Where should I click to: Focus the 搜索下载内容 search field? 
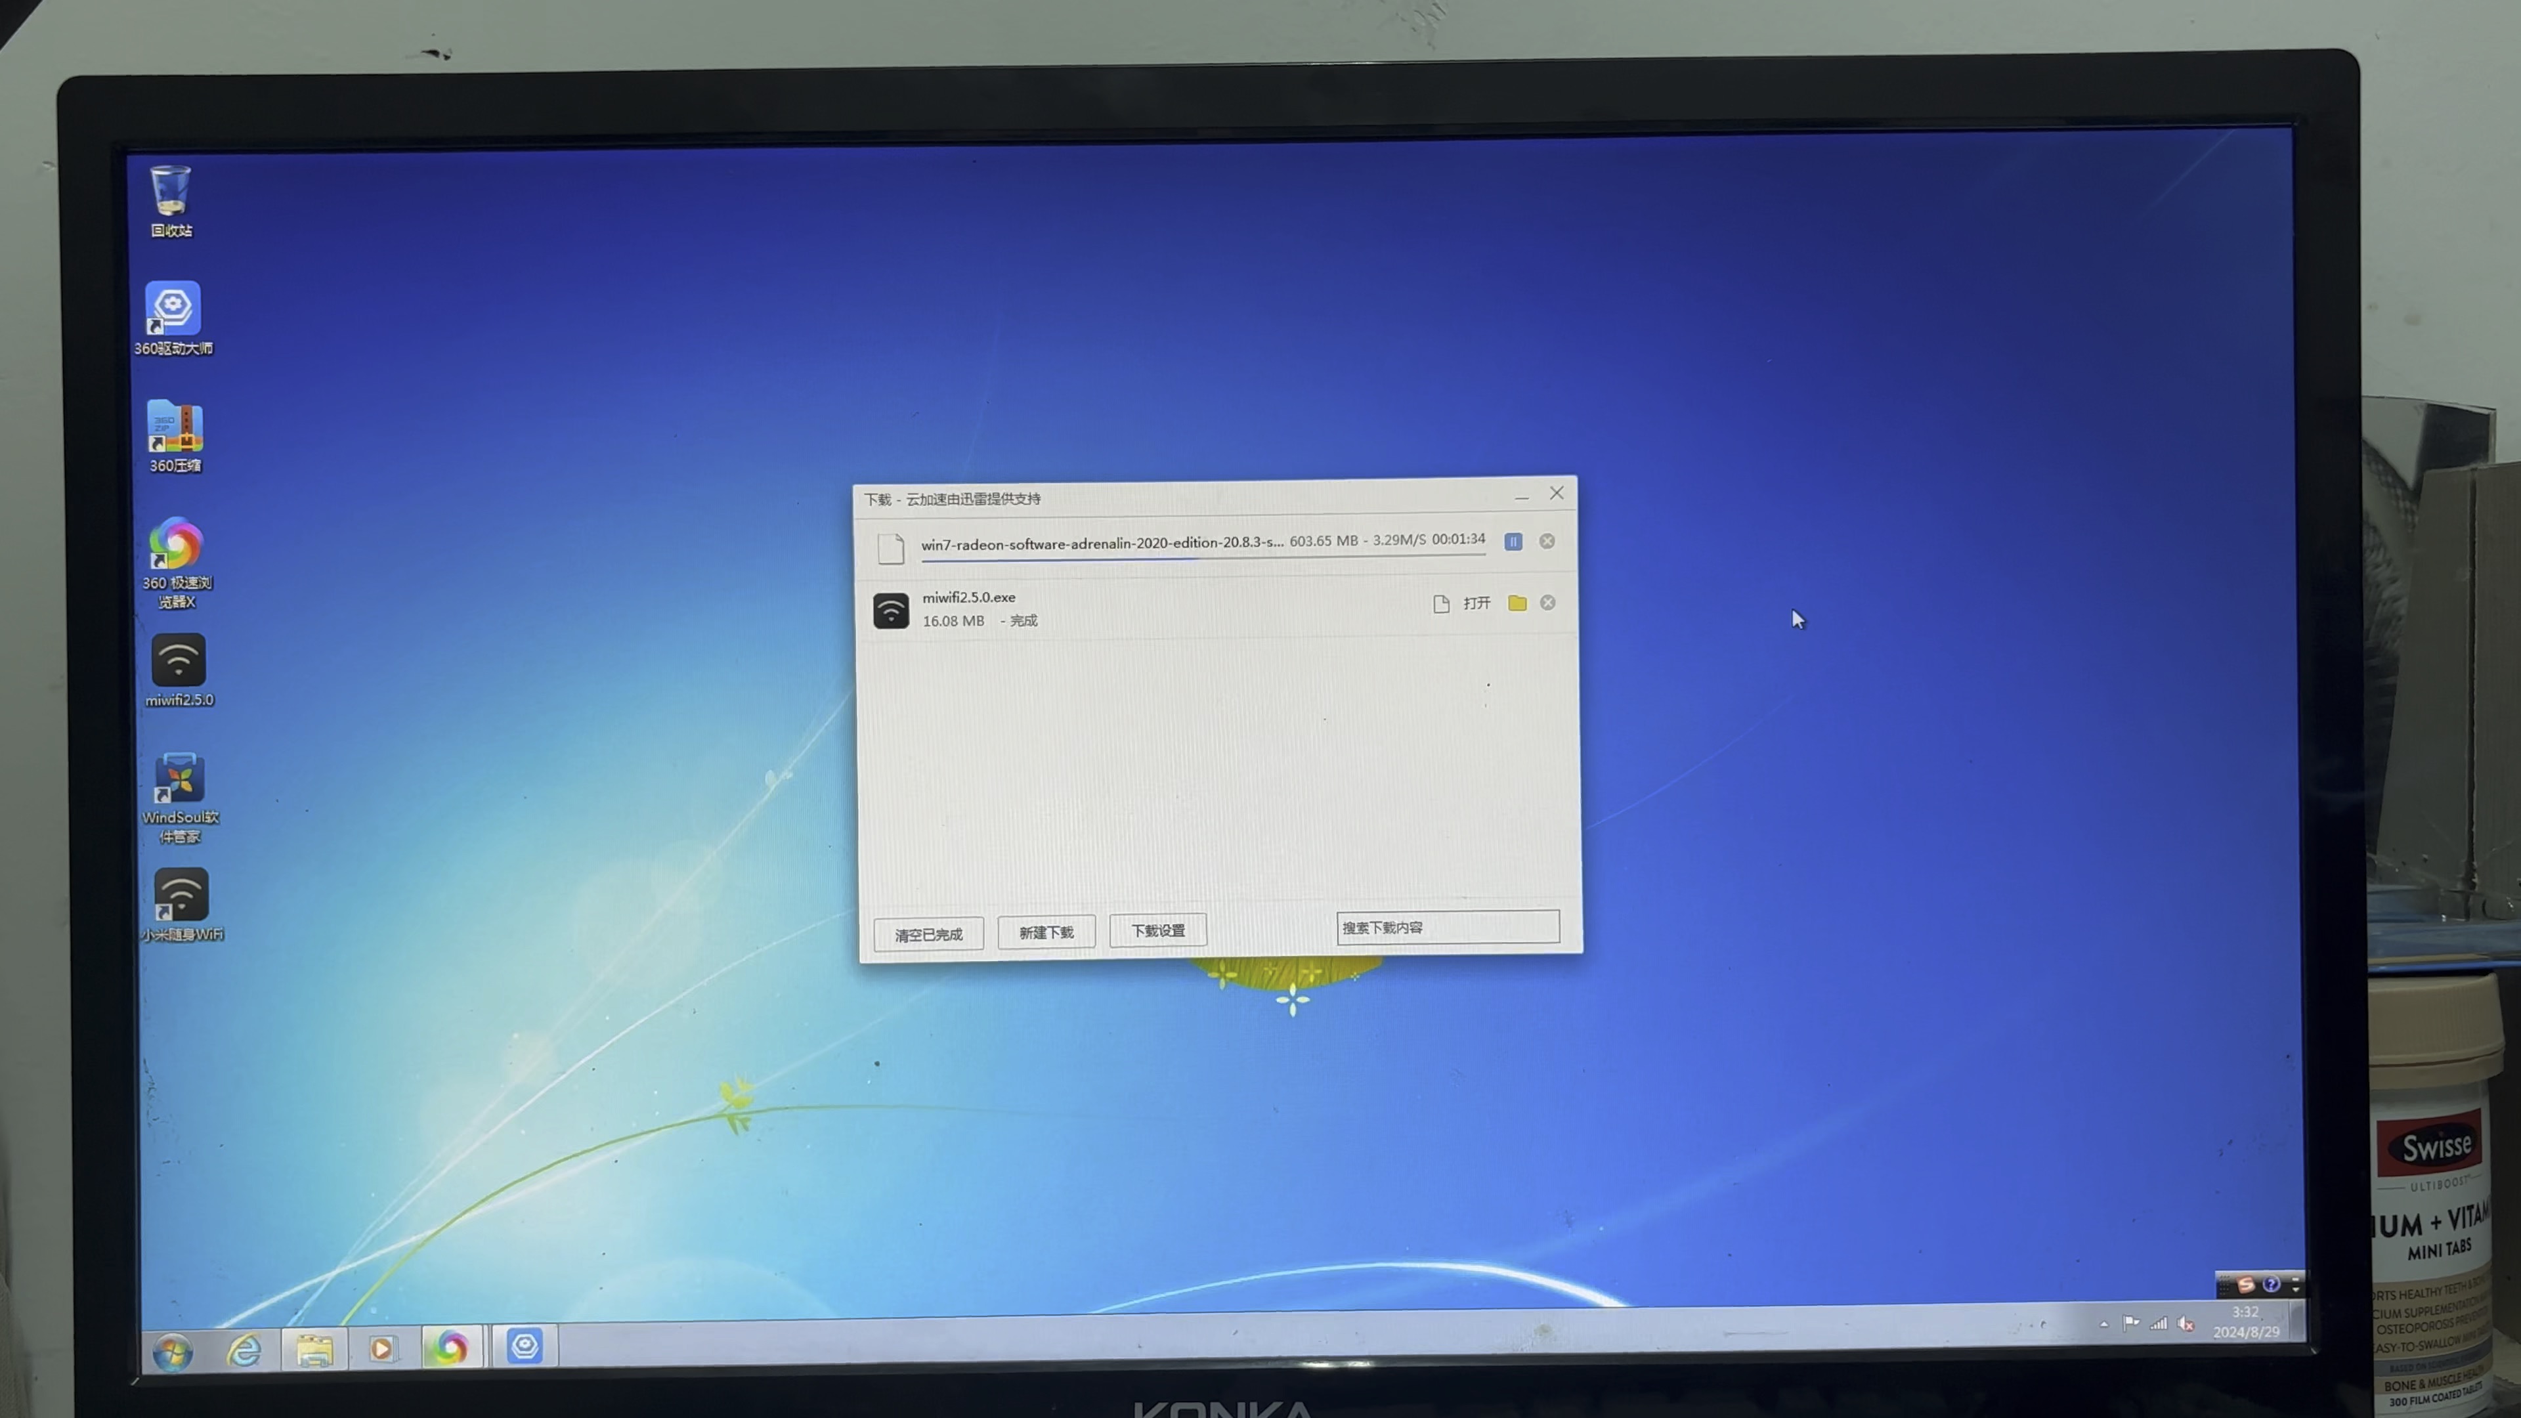tap(1448, 927)
